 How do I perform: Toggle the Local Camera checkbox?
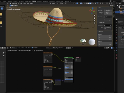104,17
